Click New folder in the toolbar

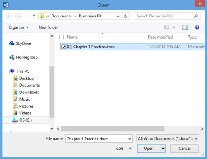coord(48,27)
